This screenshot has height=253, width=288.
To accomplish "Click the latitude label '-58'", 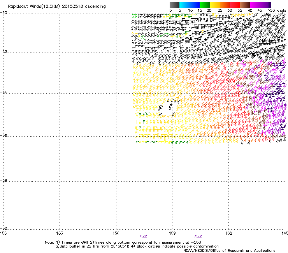I will click(x=4, y=181).
